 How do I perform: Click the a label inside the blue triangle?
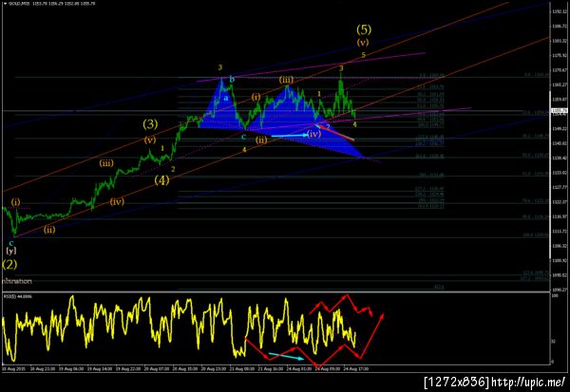click(x=226, y=98)
